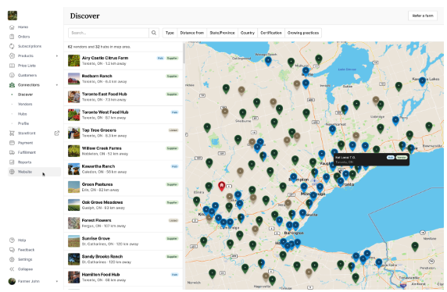Click the Refer a farm button
The width and height of the screenshot is (447, 292).
coord(423,16)
